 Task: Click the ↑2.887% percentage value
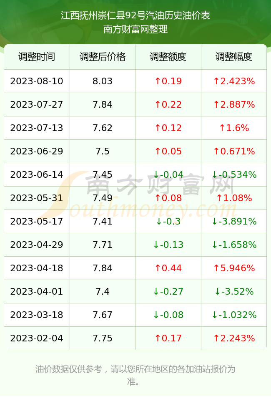234,105
